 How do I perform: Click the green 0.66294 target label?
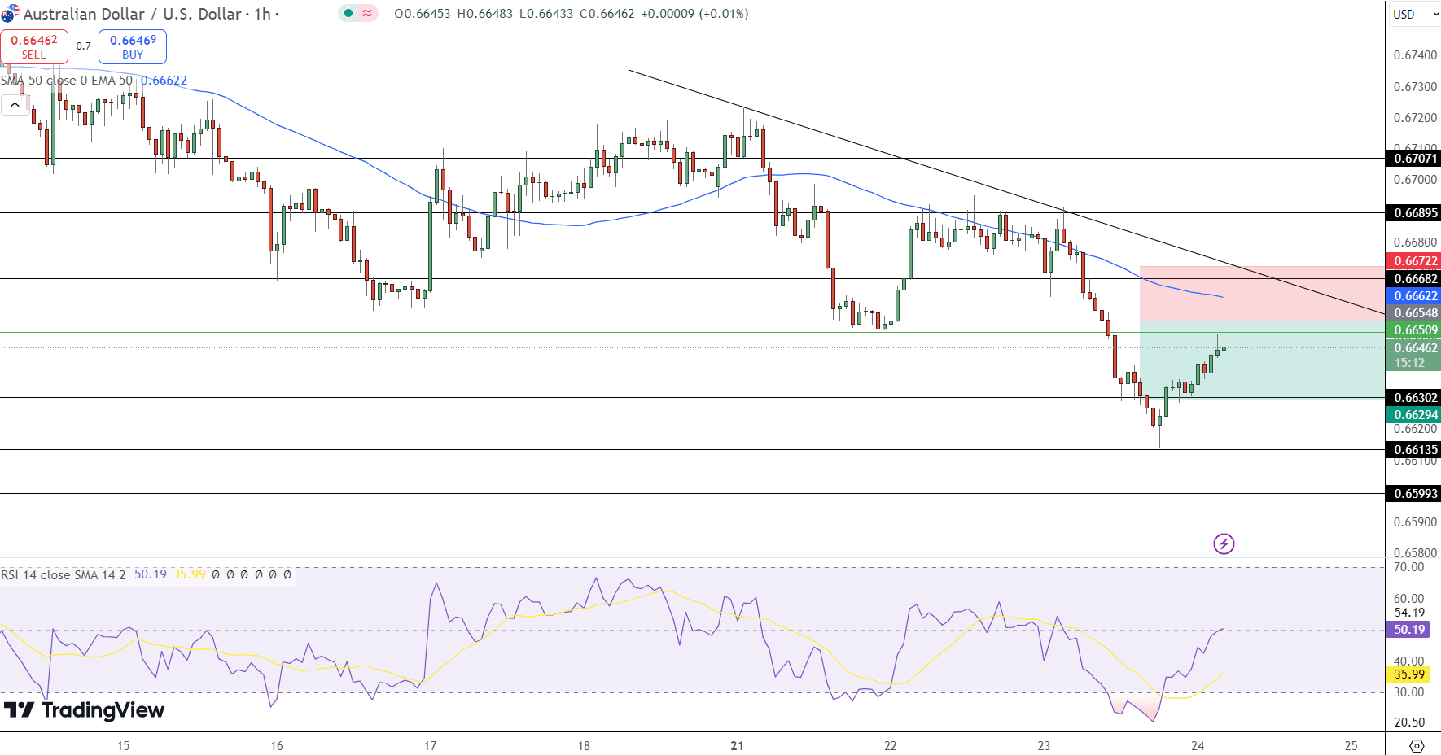pyautogui.click(x=1414, y=415)
